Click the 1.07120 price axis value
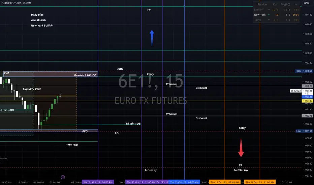The height and width of the screenshot is (185, 314). pyautogui.click(x=308, y=15)
